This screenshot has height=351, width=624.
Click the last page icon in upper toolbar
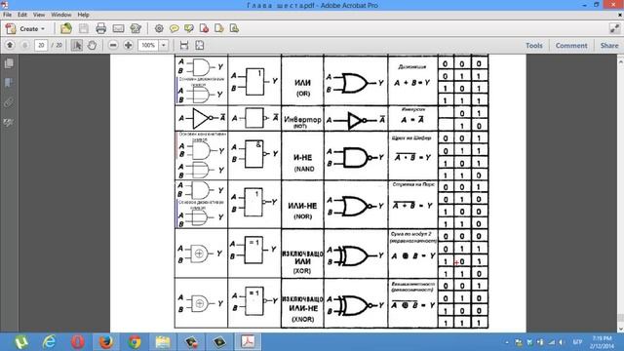(234, 28)
